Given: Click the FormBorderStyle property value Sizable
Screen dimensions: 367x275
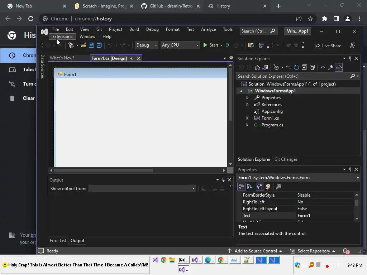Looking at the screenshot, I should (325, 195).
